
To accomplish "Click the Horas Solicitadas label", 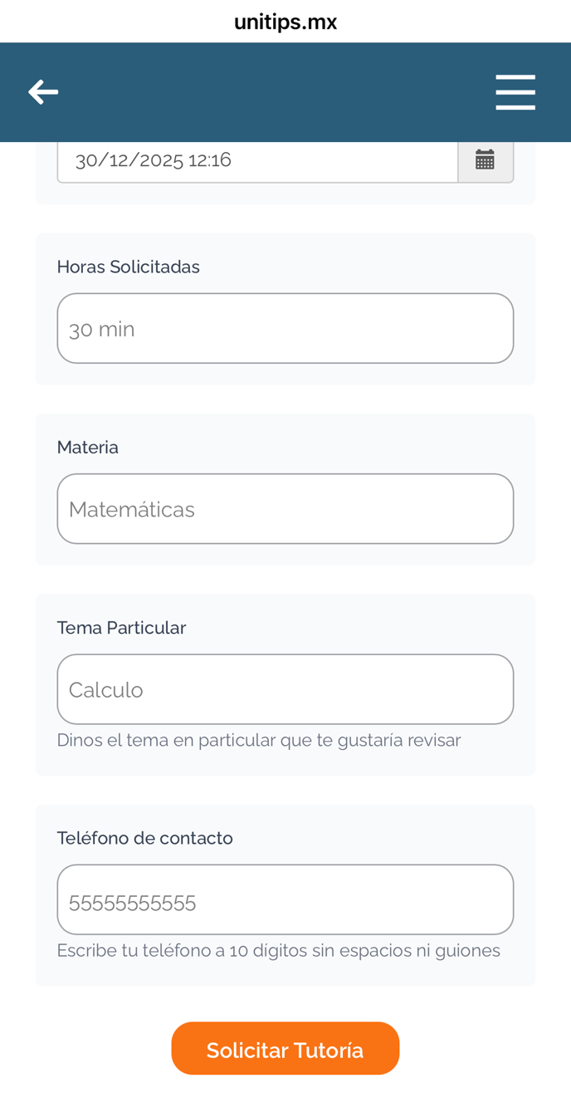I will pos(129,267).
